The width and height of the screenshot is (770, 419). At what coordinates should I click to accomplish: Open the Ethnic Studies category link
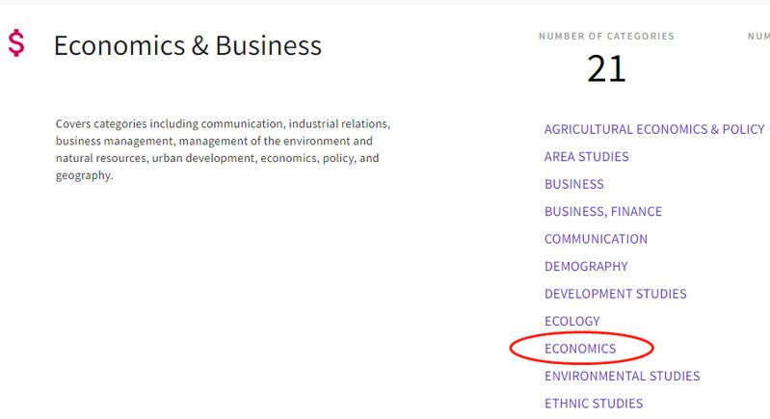click(x=593, y=404)
